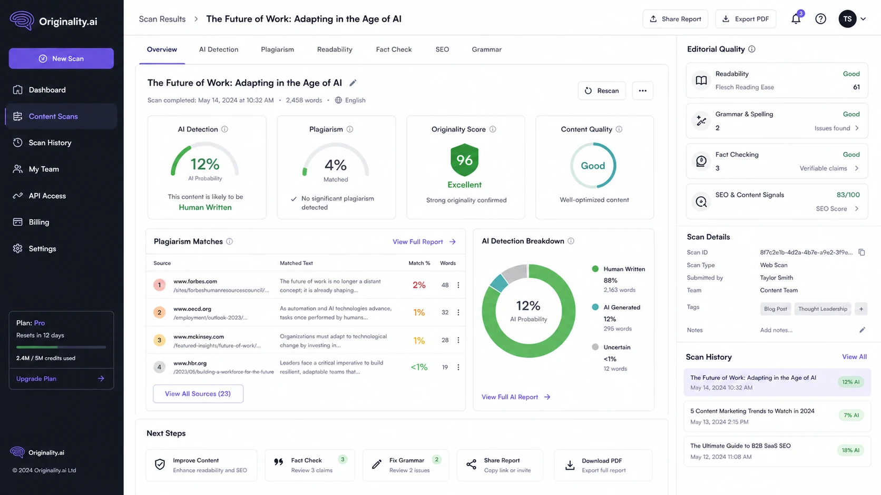Open the three-dot more options menu beside Rescan

(642, 90)
